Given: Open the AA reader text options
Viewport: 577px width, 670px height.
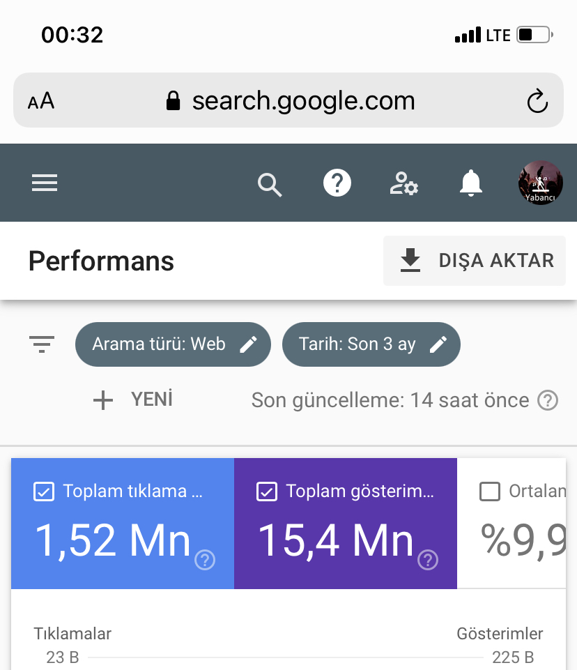Looking at the screenshot, I should [41, 101].
